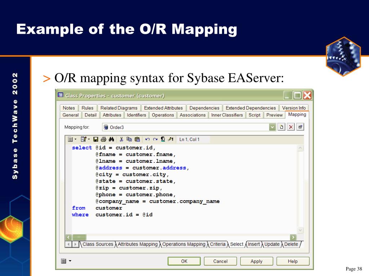Viewport: 369px width, 276px height.
Task: Open the Version Info tab
Action: tap(294, 108)
